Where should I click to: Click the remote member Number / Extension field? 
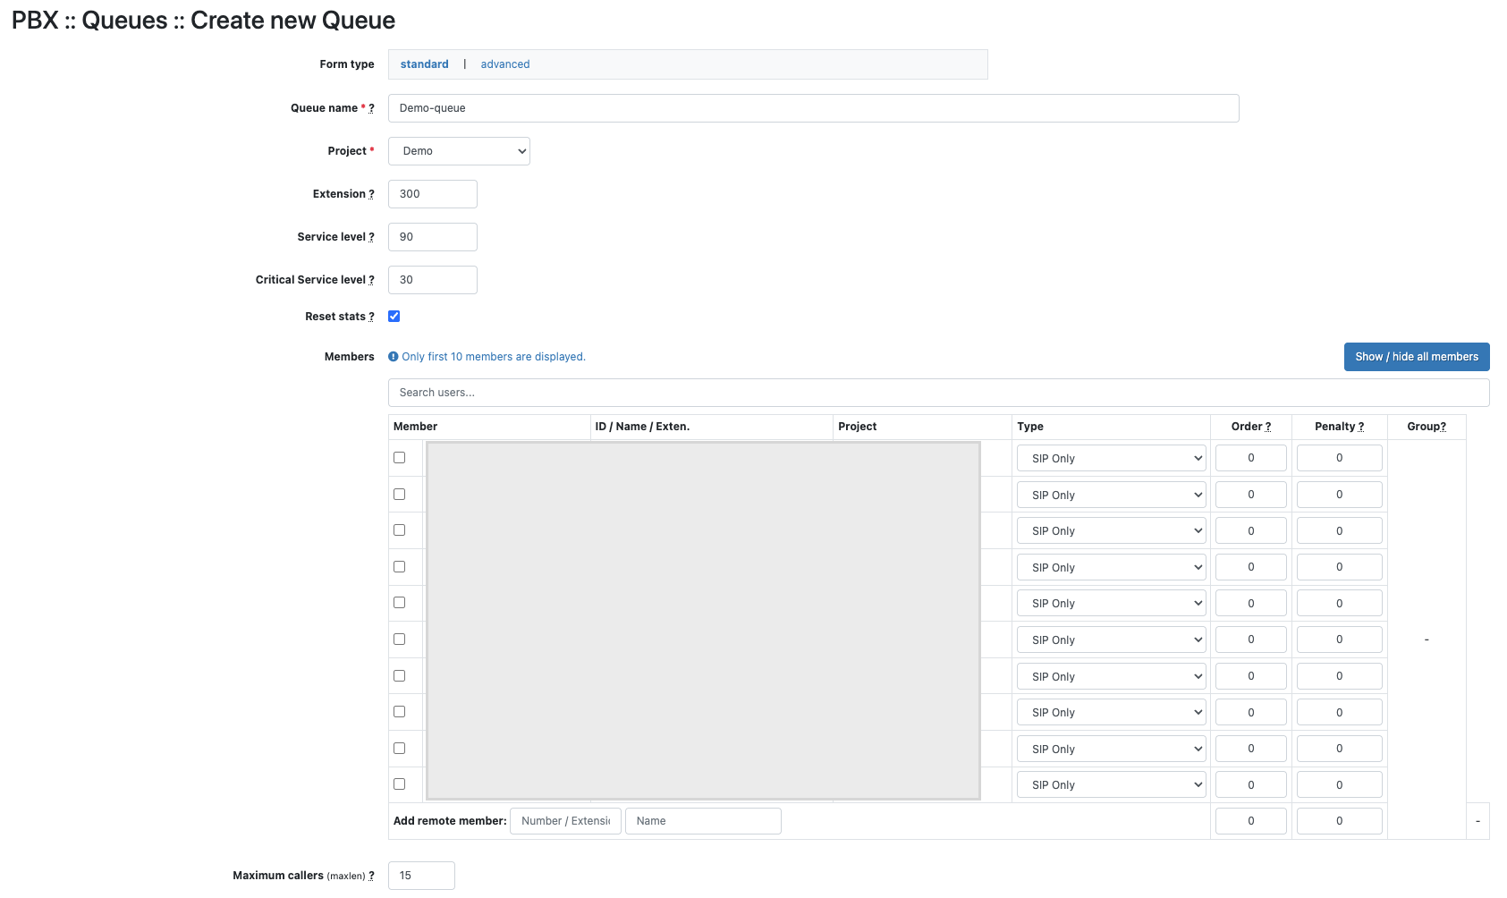click(x=565, y=821)
